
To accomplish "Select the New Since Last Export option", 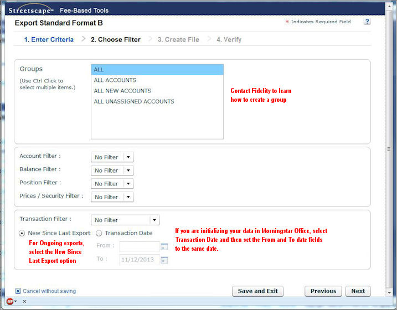I will click(22, 233).
